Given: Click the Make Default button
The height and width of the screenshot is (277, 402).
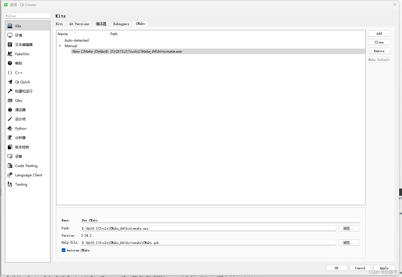Looking at the screenshot, I should click(379, 60).
